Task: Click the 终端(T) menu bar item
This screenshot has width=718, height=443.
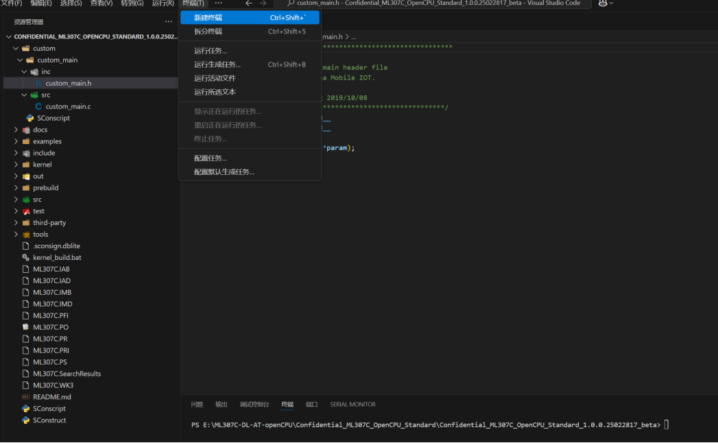Action: 193,3
